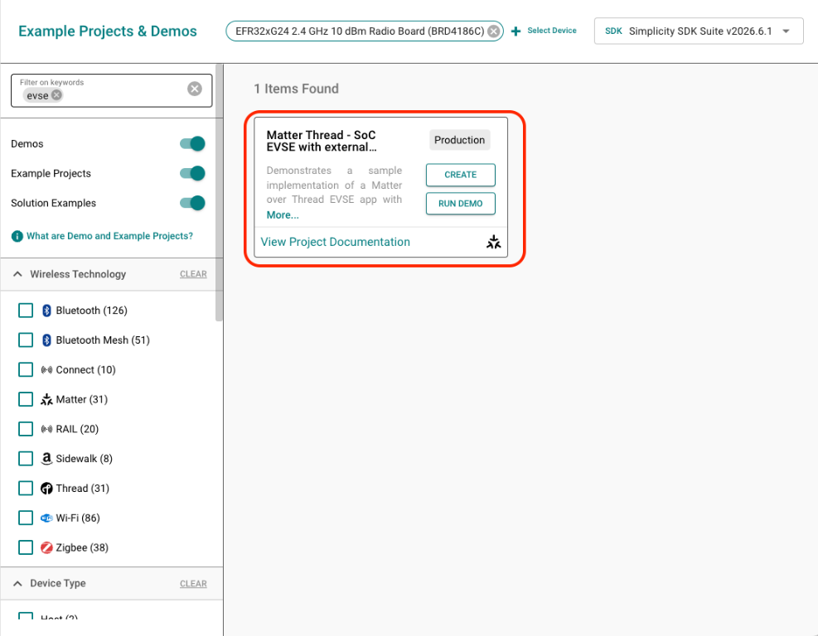Image resolution: width=818 pixels, height=636 pixels.
Task: Click the RUN DEMO button
Action: coord(461,204)
